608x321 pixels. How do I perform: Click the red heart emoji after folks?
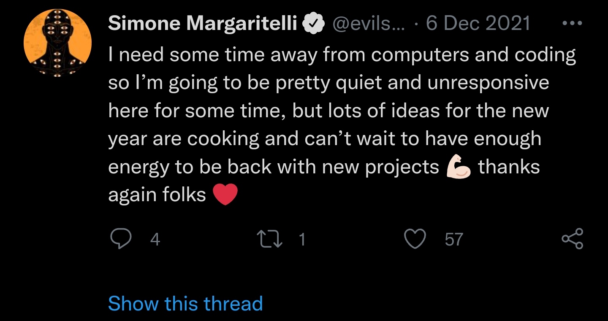[x=226, y=195]
